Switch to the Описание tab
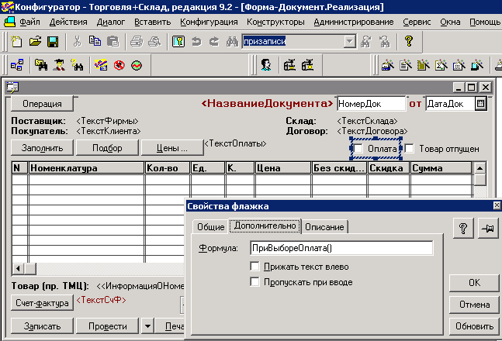 coord(325,226)
